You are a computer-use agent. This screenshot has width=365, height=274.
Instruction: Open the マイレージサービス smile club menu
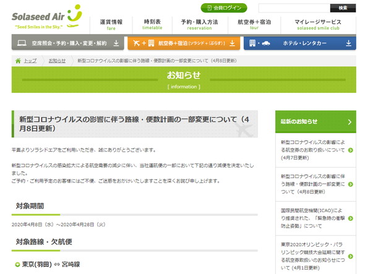[318, 25]
